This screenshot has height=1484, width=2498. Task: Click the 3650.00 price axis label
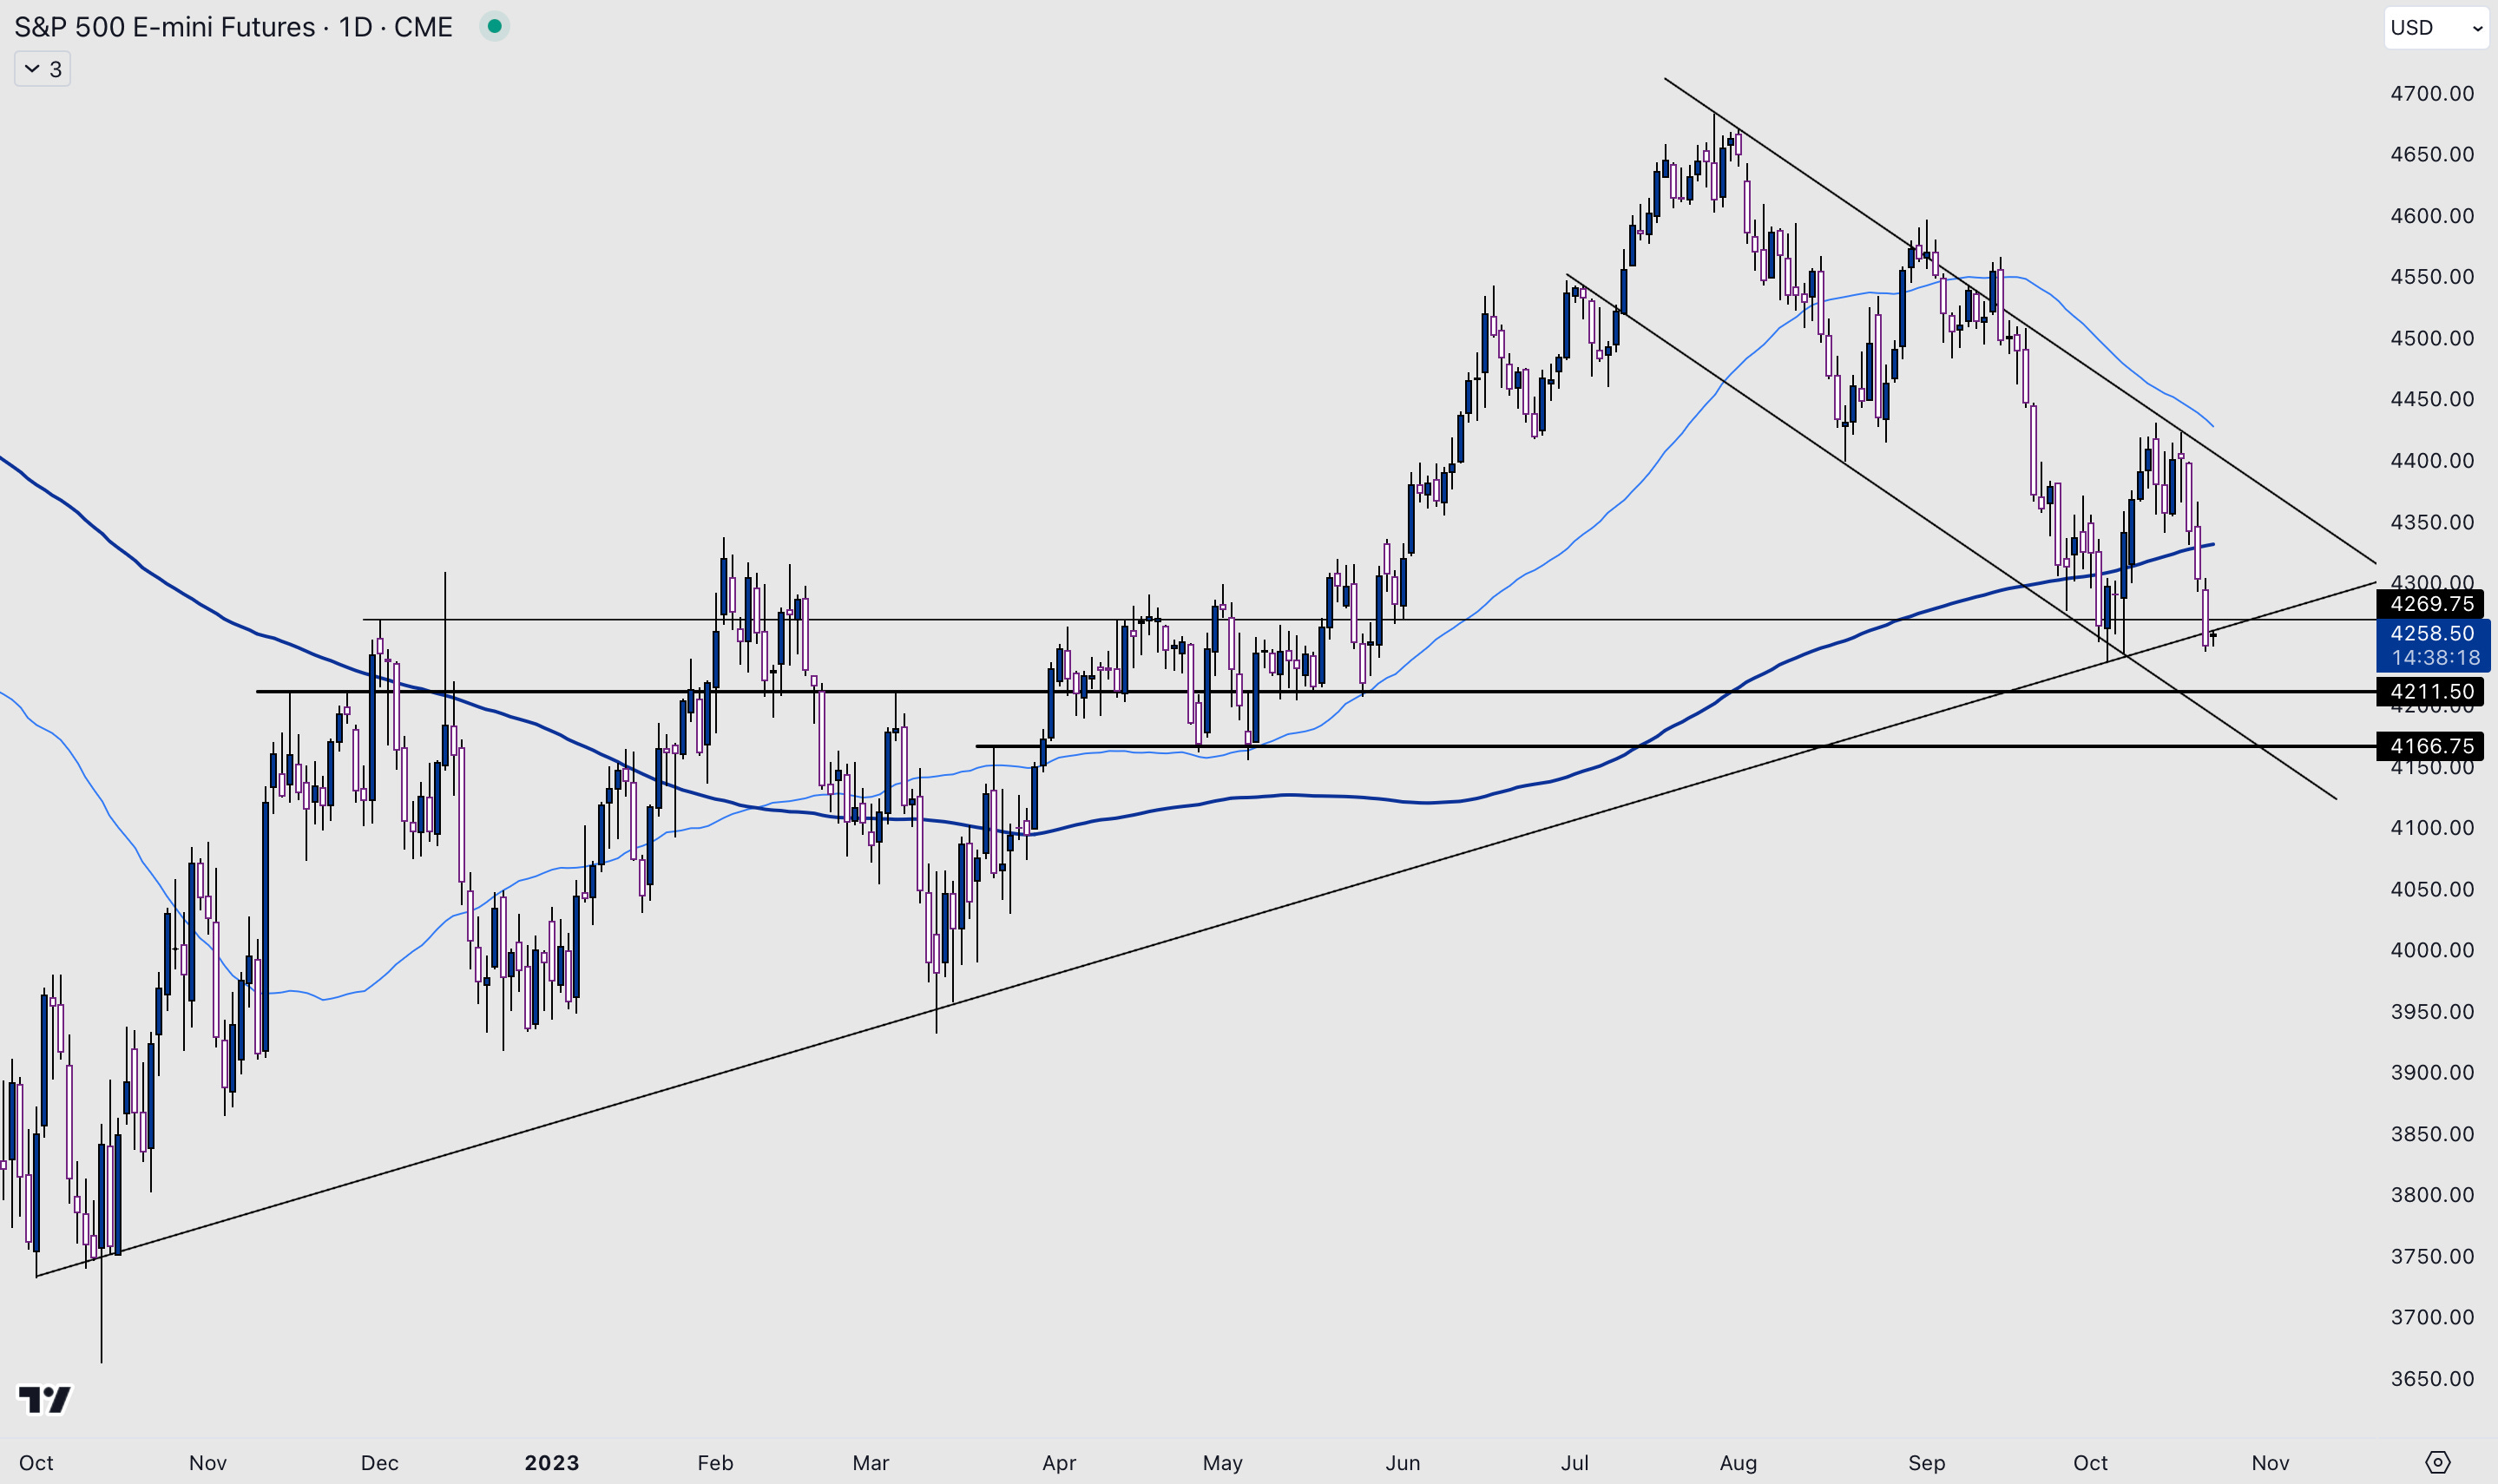coord(2432,1378)
